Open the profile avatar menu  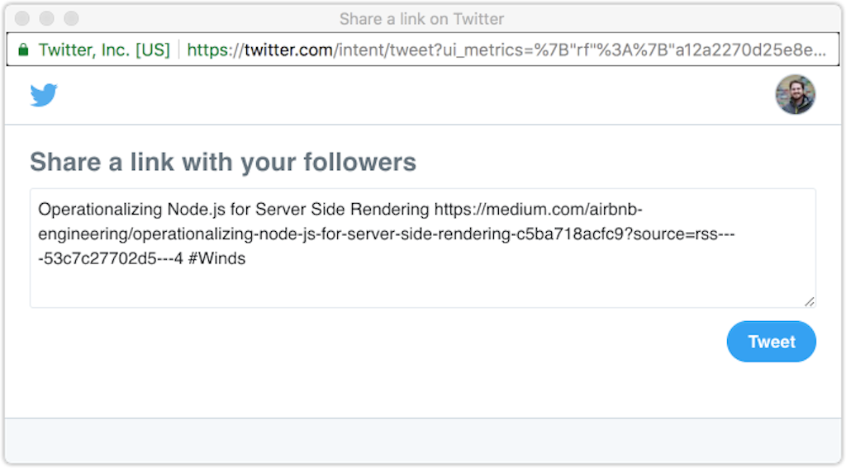pyautogui.click(x=795, y=95)
